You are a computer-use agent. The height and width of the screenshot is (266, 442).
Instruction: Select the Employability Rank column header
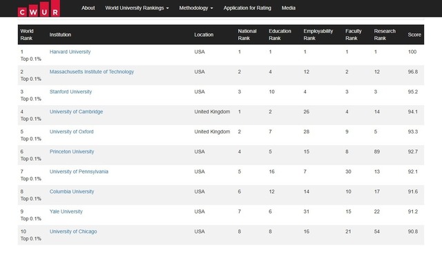tap(318, 35)
